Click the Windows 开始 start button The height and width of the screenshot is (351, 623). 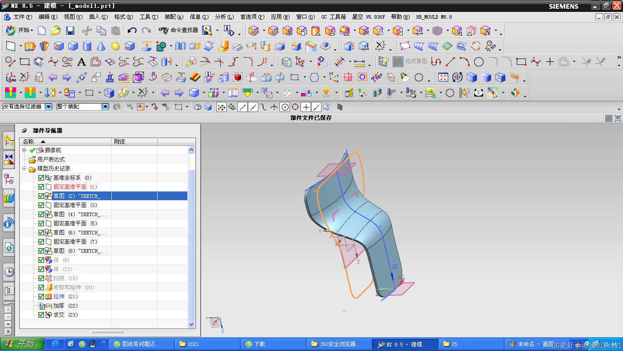(22, 344)
